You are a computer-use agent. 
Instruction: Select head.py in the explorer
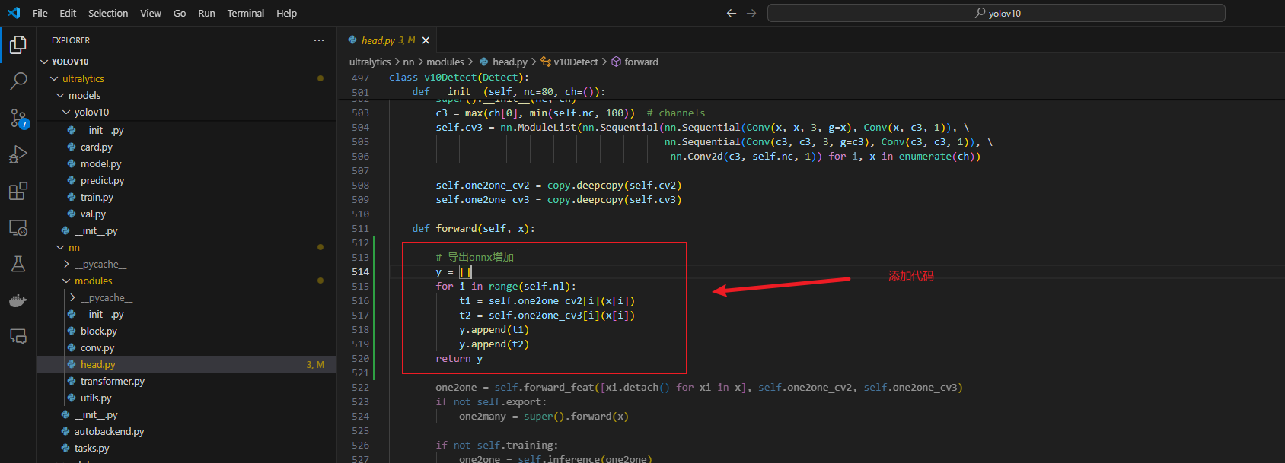[x=187, y=364]
